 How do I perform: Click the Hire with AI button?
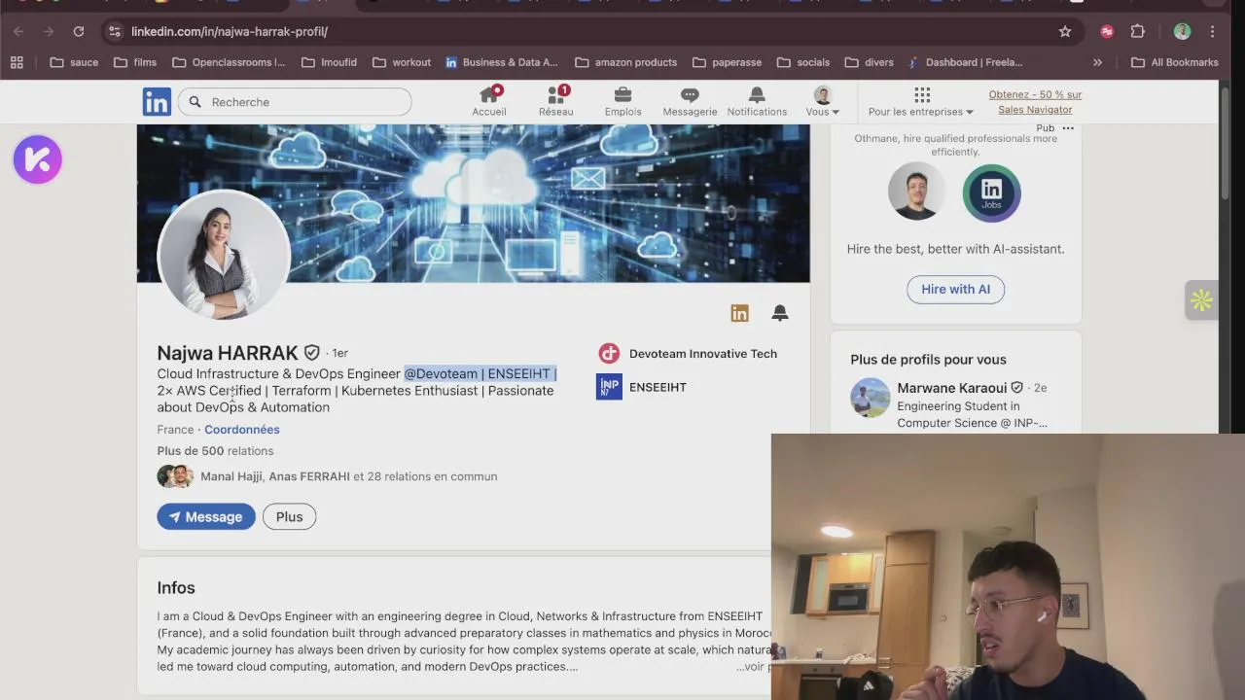click(956, 290)
